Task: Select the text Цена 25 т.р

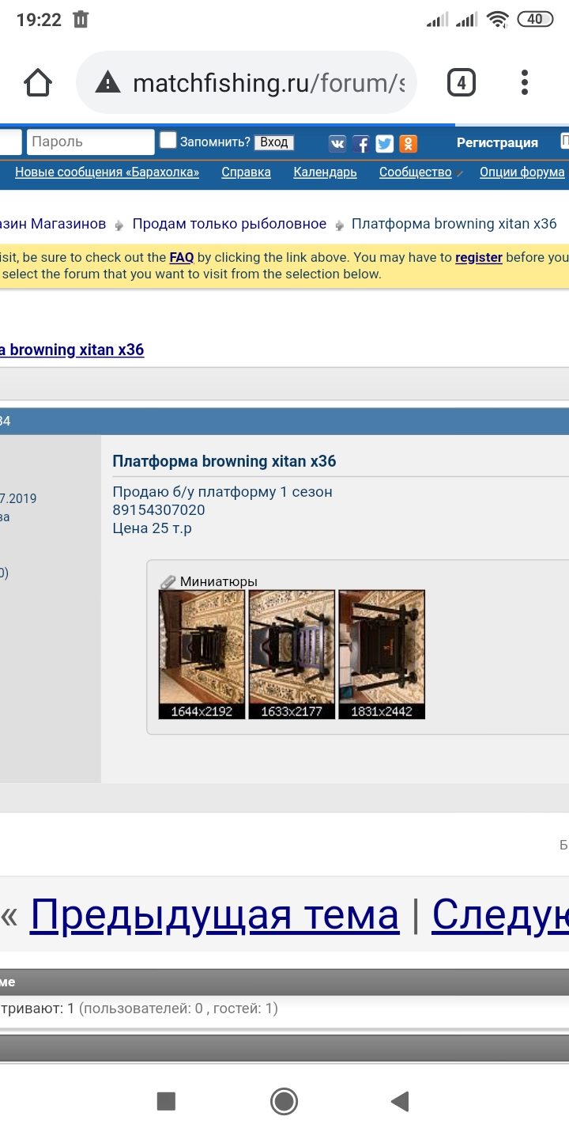Action: tap(152, 528)
